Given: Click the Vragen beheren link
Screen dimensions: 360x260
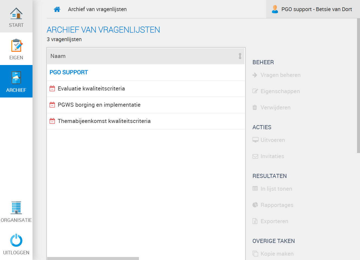Looking at the screenshot, I should [x=281, y=75].
